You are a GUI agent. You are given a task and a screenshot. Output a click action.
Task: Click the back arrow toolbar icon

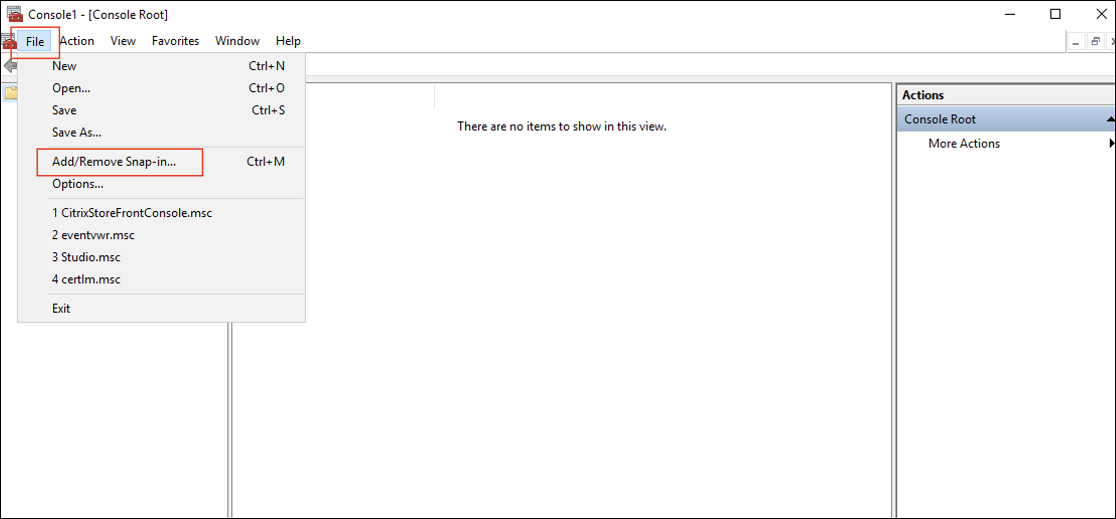click(10, 66)
